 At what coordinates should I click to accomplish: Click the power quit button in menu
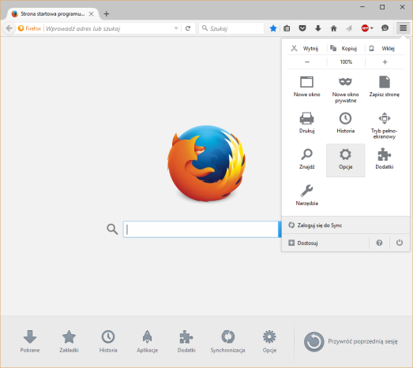[x=400, y=243]
